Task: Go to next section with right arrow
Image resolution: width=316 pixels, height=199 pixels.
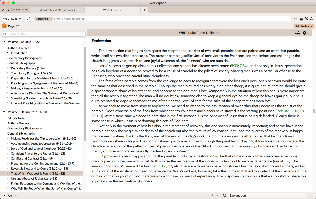Action: coord(217,195)
